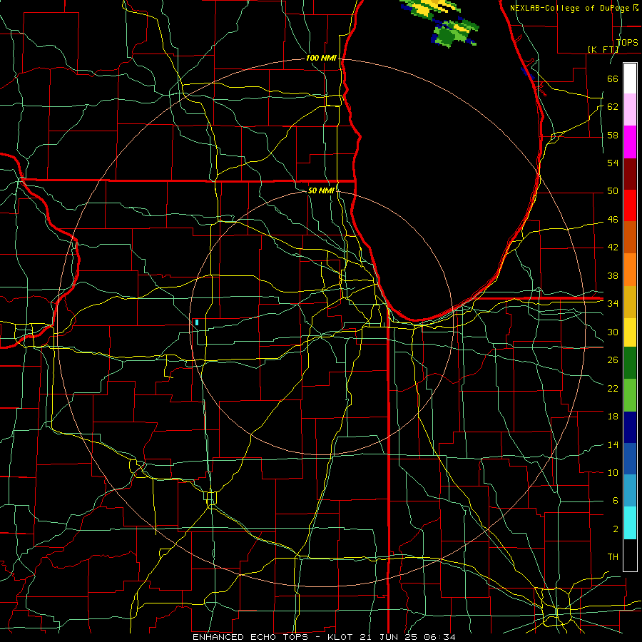
Task: Click the maroon legend swatch
Action: pos(630,174)
